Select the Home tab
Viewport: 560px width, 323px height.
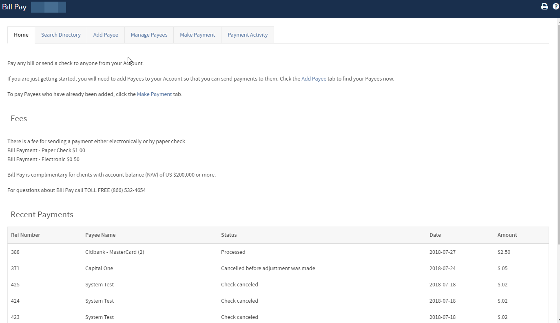[x=21, y=35]
